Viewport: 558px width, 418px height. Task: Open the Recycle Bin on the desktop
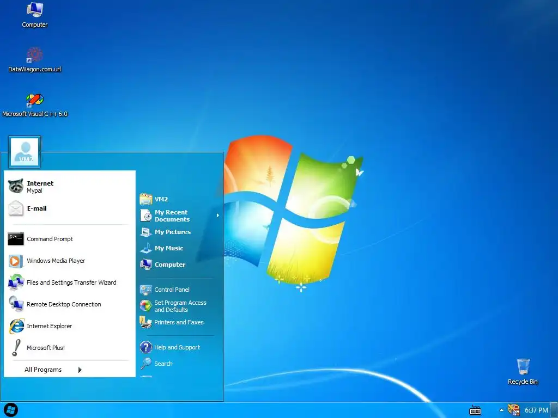click(x=523, y=372)
